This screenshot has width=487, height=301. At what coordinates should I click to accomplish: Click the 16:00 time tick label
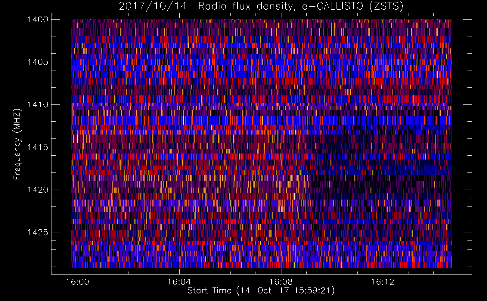[78, 282]
